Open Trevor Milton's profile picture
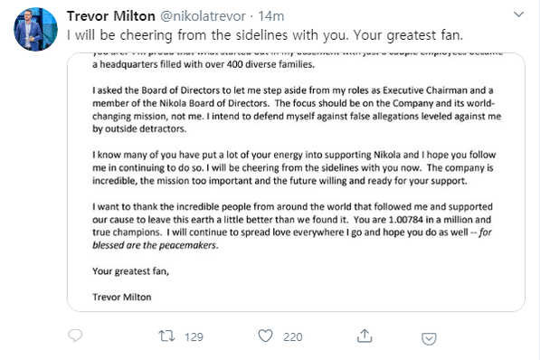This screenshot has width=540, height=360. (35, 29)
